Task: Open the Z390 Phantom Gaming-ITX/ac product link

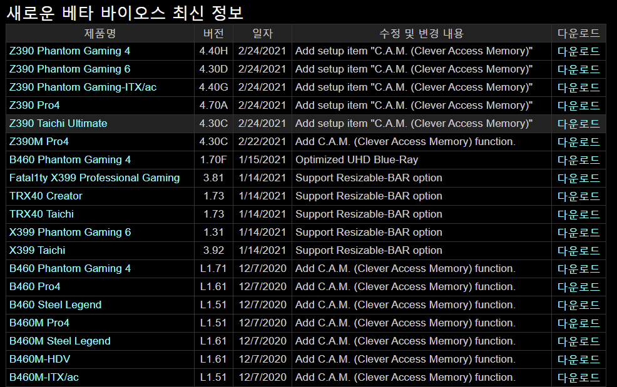Action: pyautogui.click(x=83, y=88)
